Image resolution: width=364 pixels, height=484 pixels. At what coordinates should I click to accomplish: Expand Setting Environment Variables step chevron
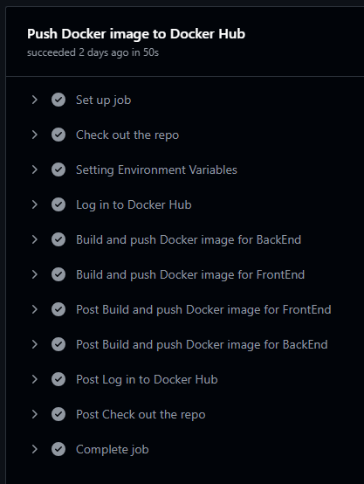pos(35,169)
